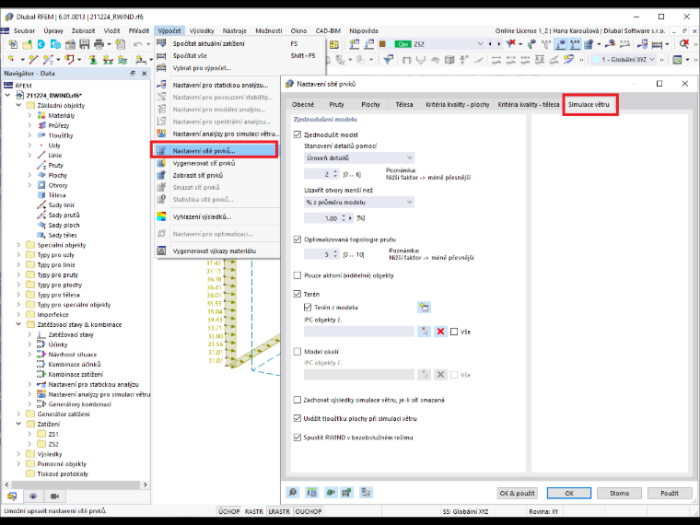700x525 pixels.
Task: Select Nastavení sítě prvků menu entry
Action: (x=215, y=150)
